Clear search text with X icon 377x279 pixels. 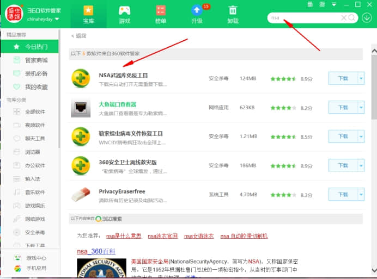pyautogui.click(x=344, y=17)
